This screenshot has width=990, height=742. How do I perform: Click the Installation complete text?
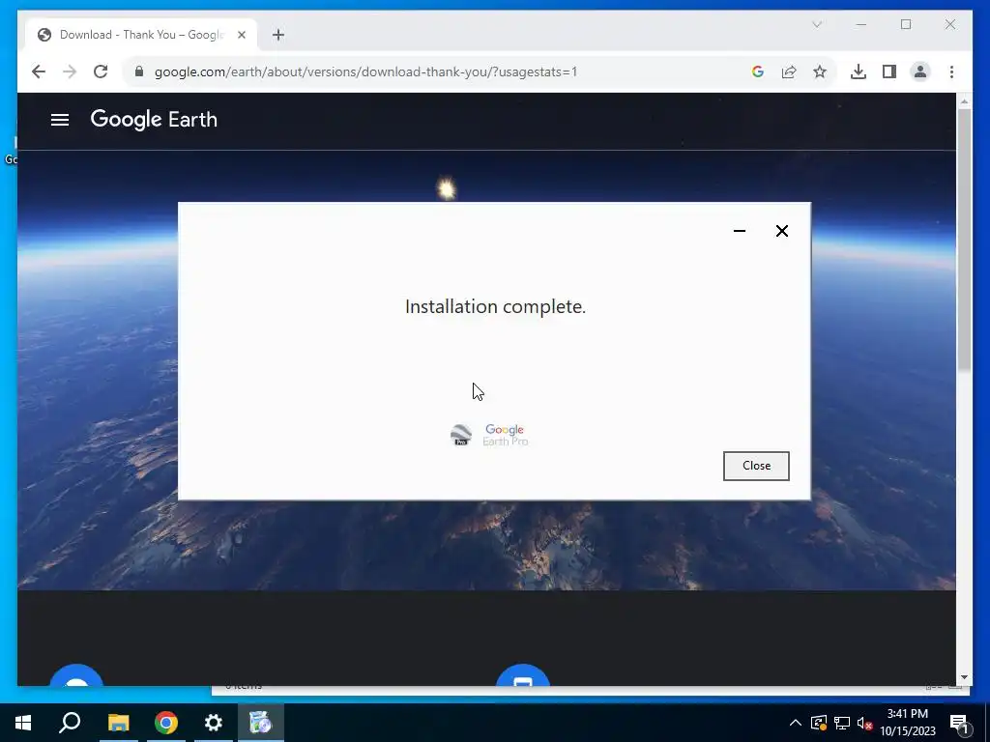click(496, 306)
